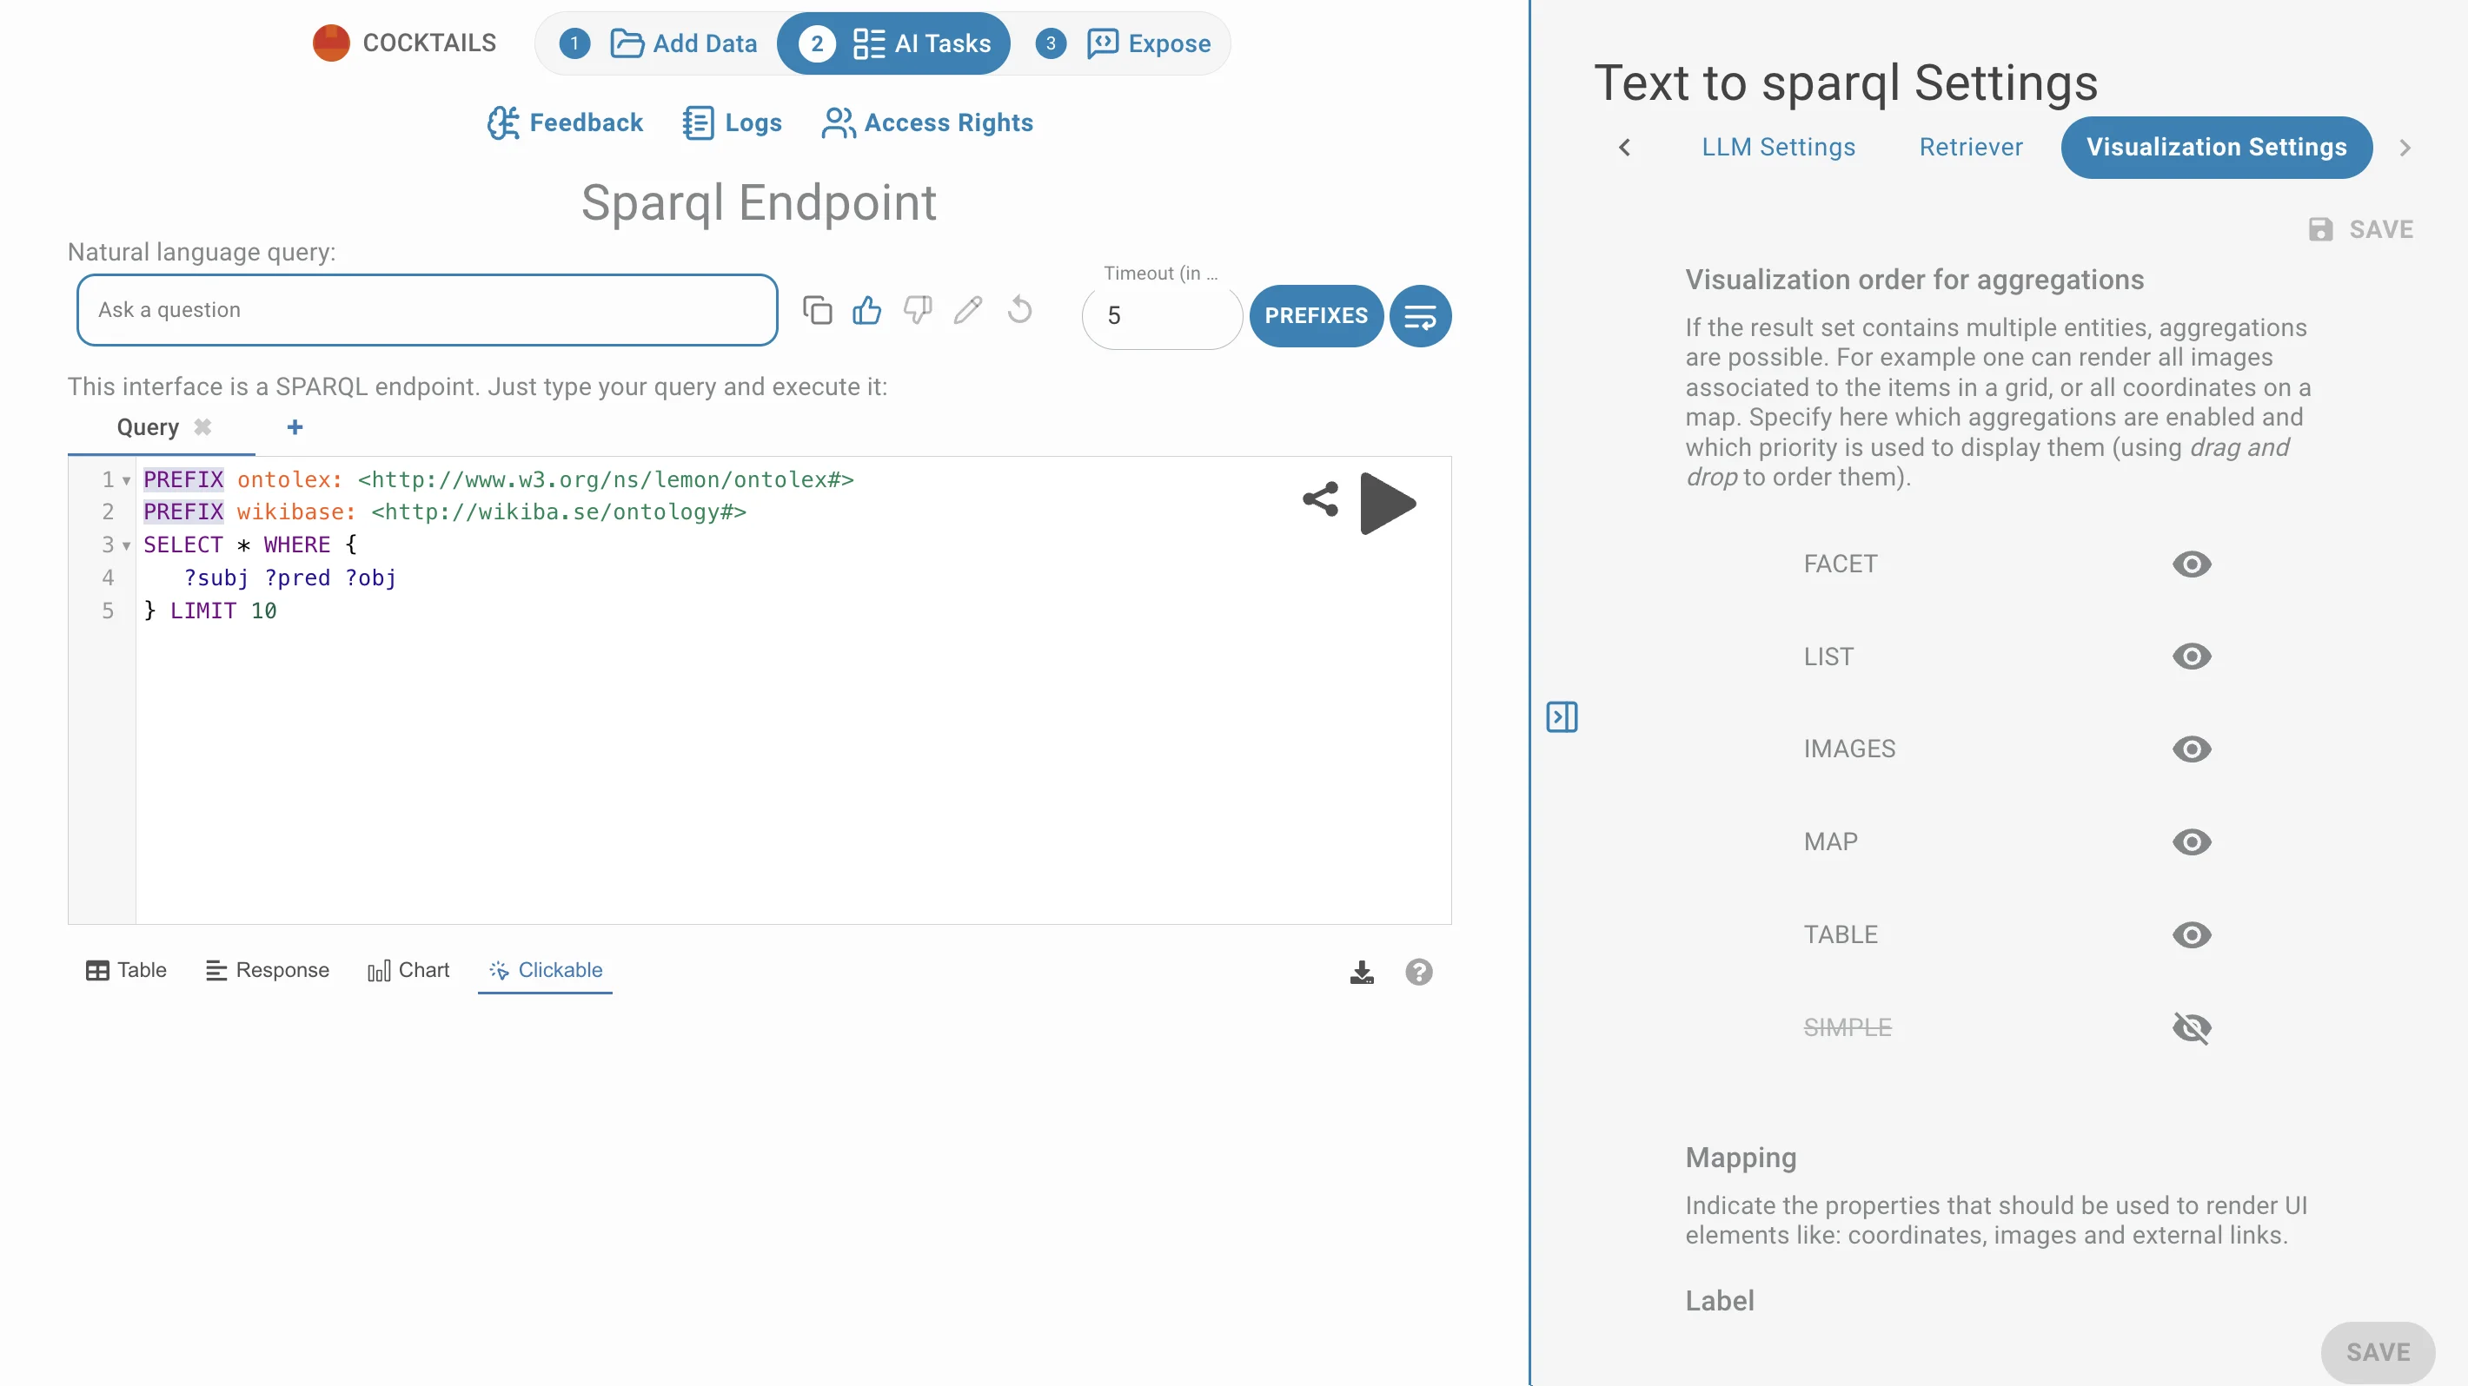The width and height of the screenshot is (2468, 1386).
Task: Focus the Ask a question input
Action: pyautogui.click(x=428, y=310)
